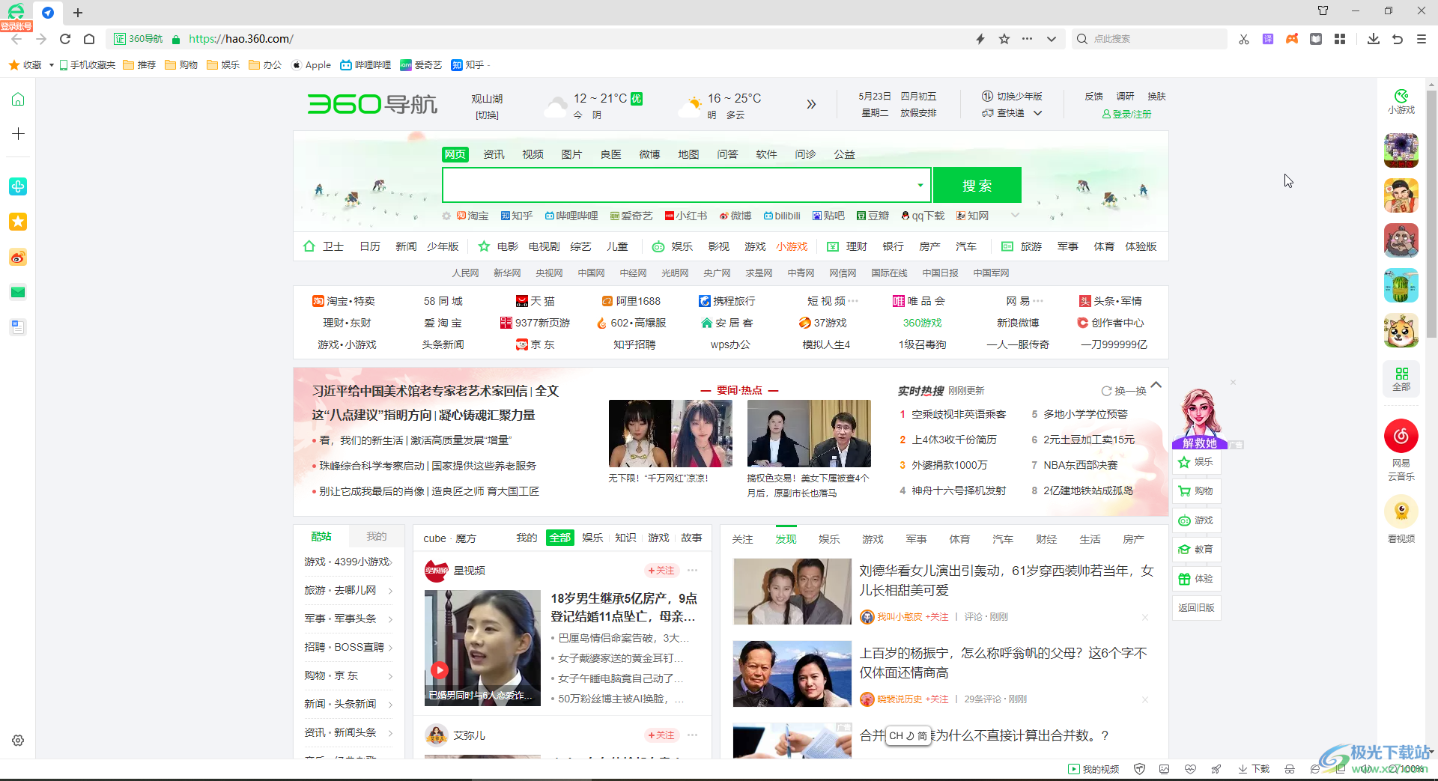Show 全部 apps in right panel
1438x781 pixels.
1401,378
